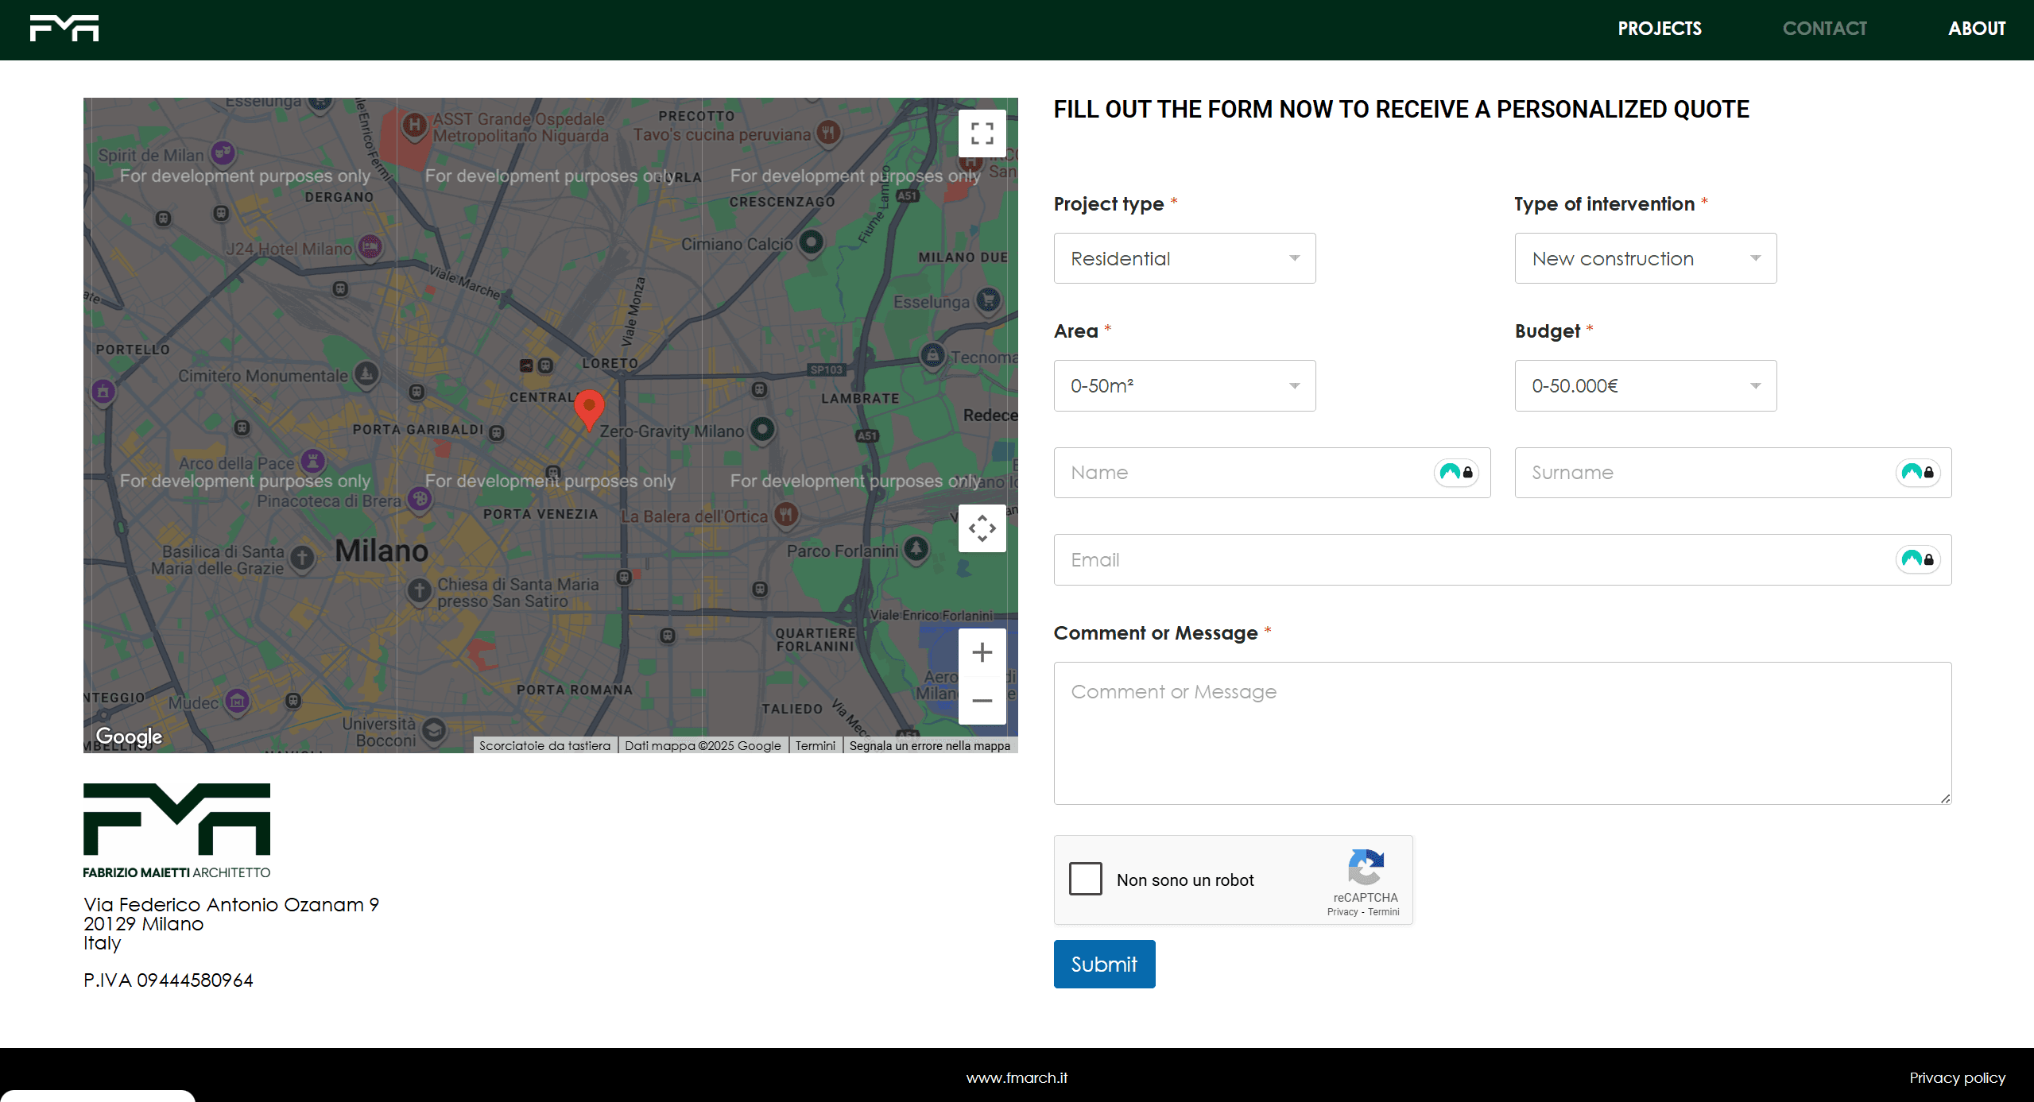Click the FM logo in header
2034x1102 pixels.
pyautogui.click(x=64, y=29)
